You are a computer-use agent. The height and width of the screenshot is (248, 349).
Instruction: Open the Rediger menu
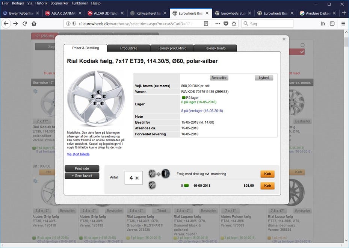[x=18, y=3]
